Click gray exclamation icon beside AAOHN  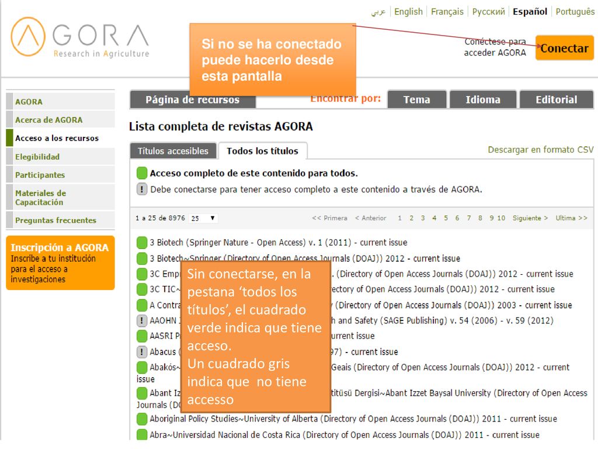click(x=142, y=320)
